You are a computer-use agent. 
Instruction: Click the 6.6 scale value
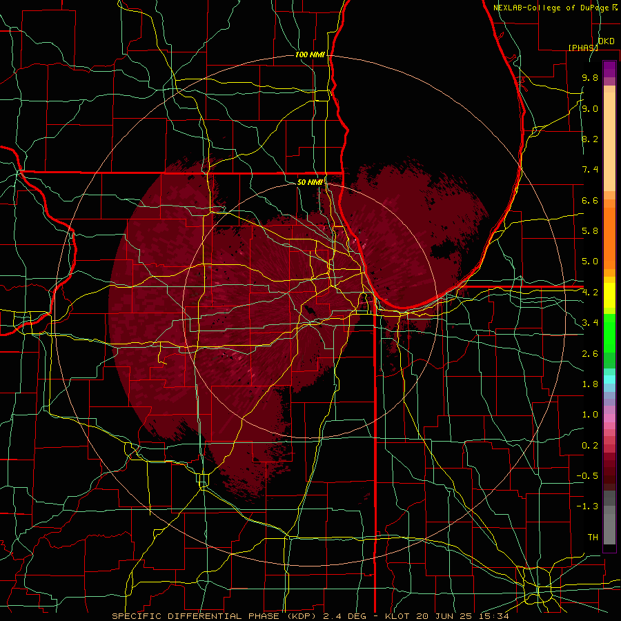(x=590, y=200)
